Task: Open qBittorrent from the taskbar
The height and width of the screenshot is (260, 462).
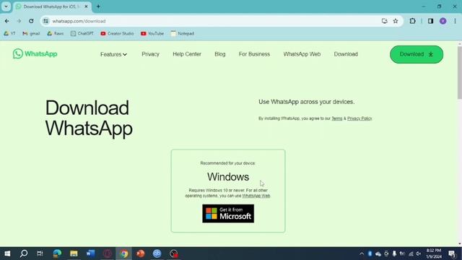Action: pos(157,253)
